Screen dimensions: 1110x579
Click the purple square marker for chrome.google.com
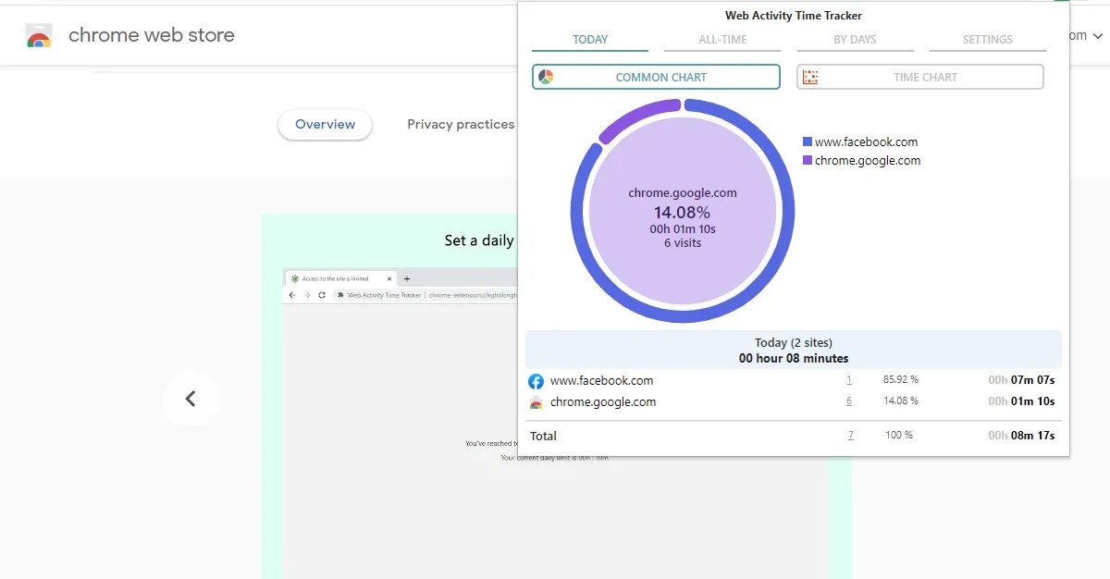point(808,159)
